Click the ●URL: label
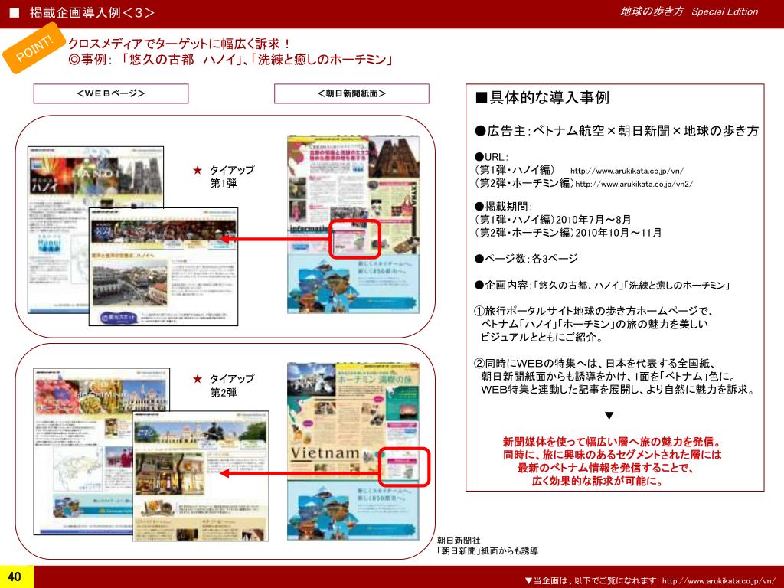 pyautogui.click(x=491, y=157)
